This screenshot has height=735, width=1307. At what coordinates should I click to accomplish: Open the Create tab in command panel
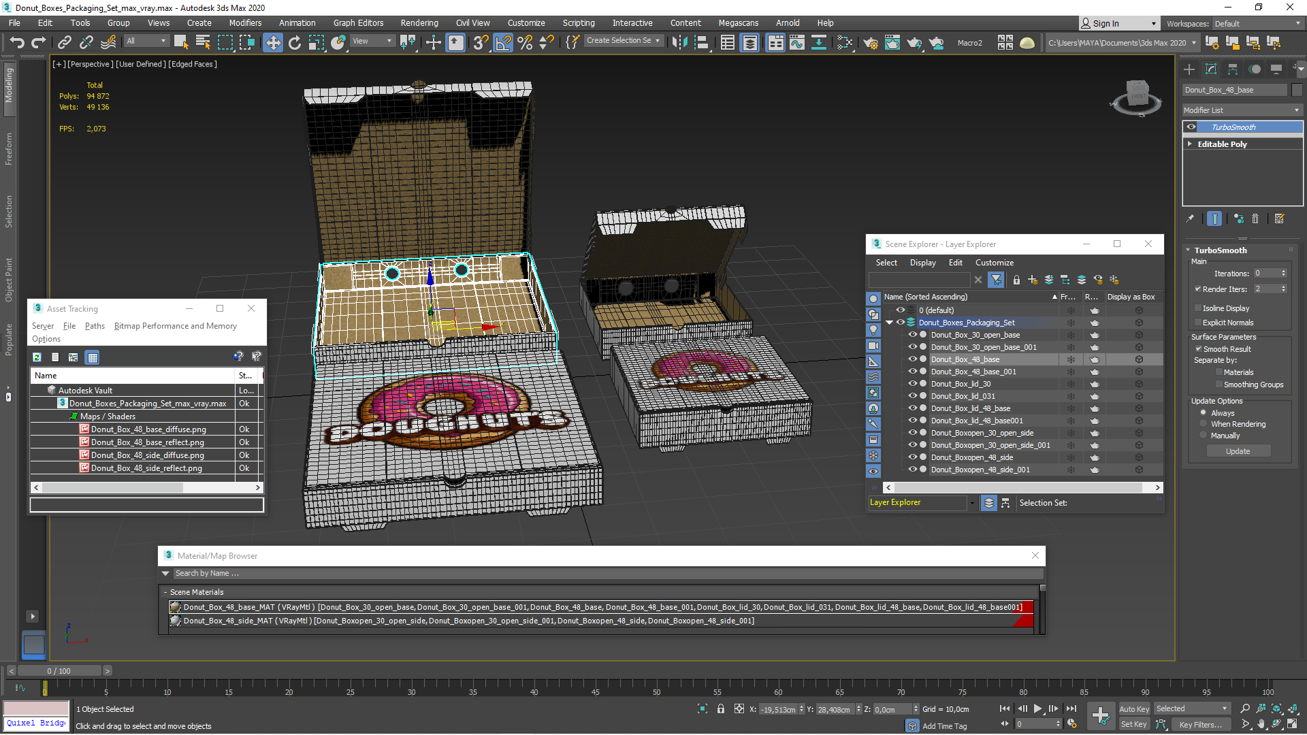pyautogui.click(x=1189, y=69)
